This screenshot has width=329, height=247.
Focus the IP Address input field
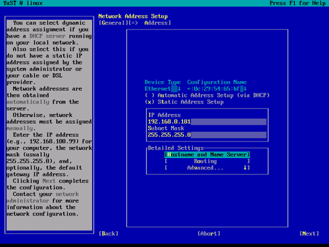coord(207,122)
